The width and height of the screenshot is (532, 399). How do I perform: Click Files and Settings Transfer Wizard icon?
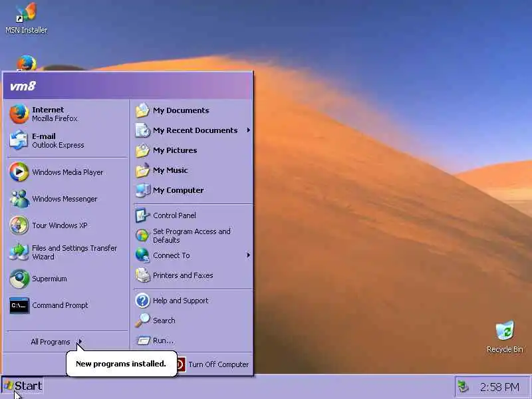tap(19, 252)
